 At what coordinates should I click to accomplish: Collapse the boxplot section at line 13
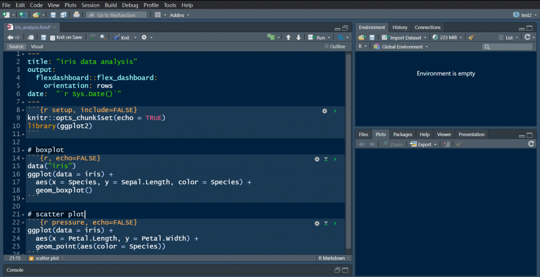click(23, 150)
